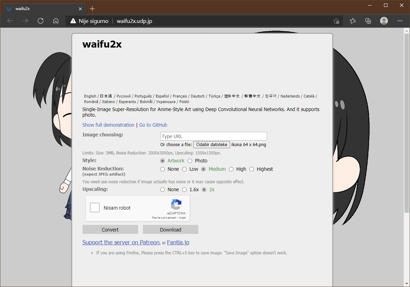Switch language to Türkçe
Viewport: 410px width, 287px height.
[x=214, y=96]
